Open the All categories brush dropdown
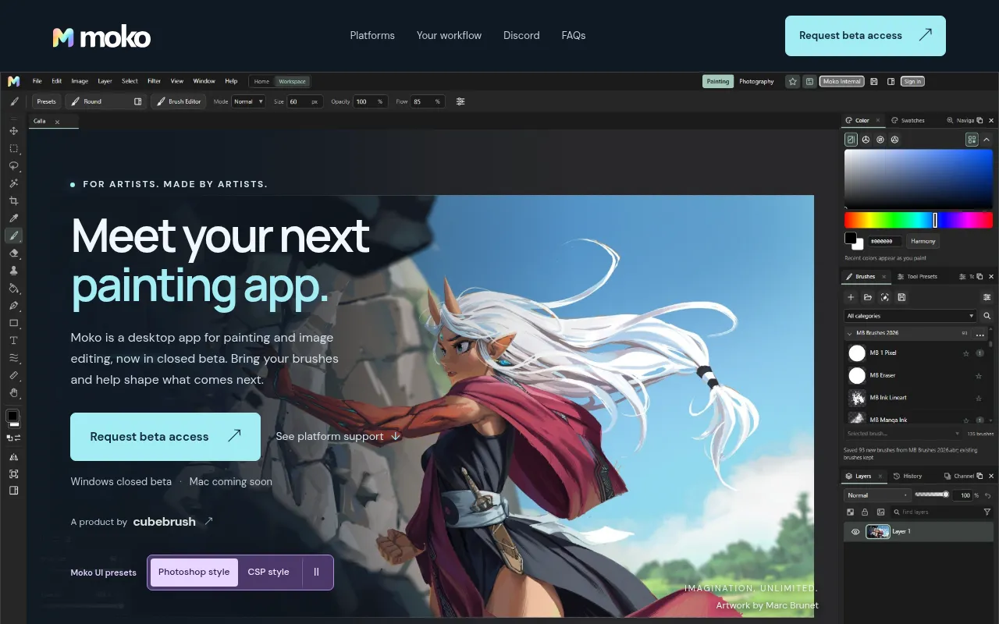The height and width of the screenshot is (624, 999). pyautogui.click(x=911, y=316)
